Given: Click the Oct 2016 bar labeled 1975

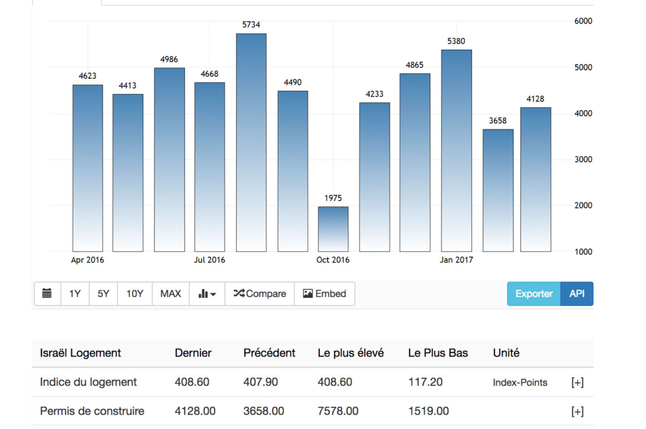Looking at the screenshot, I should [333, 229].
